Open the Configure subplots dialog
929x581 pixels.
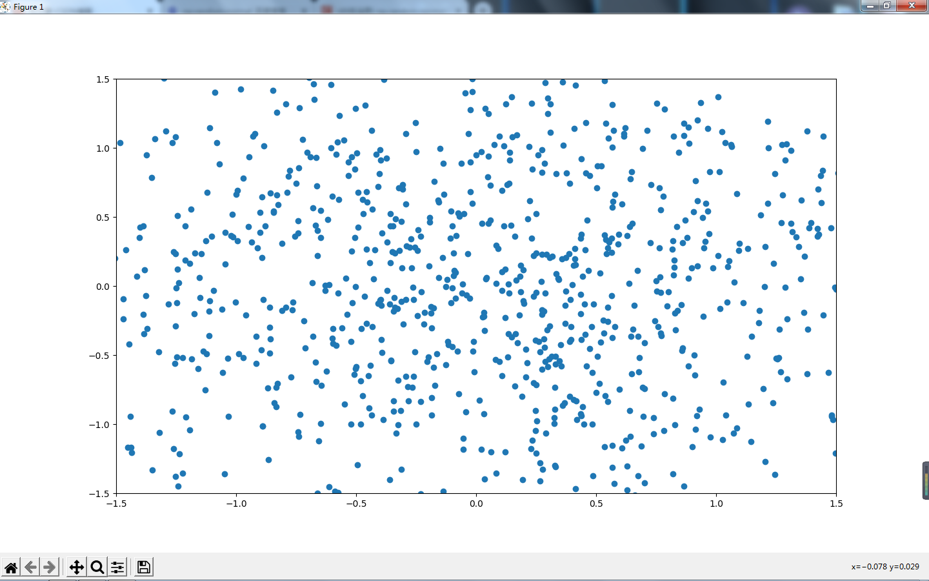point(117,567)
